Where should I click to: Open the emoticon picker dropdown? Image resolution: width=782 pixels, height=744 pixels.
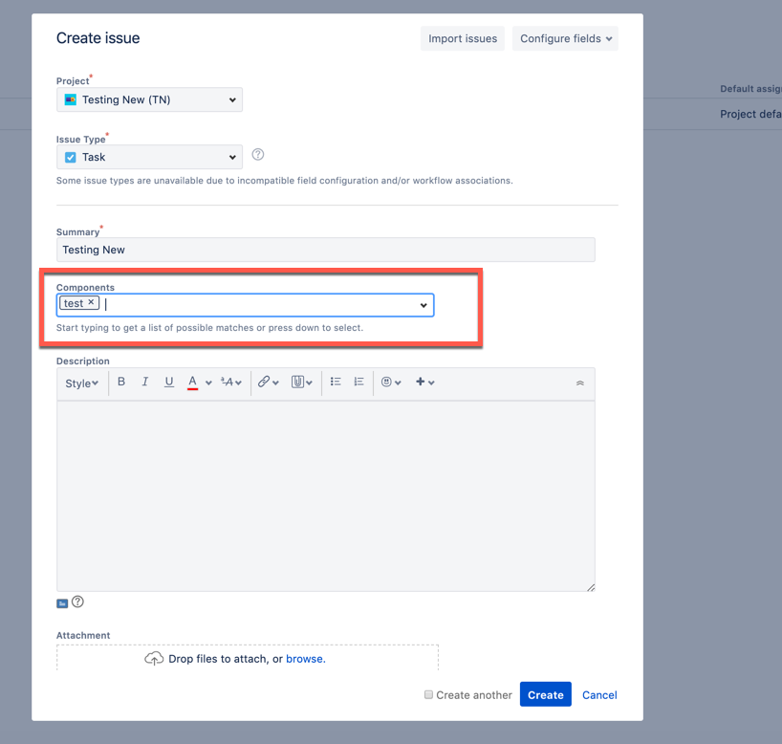(391, 383)
